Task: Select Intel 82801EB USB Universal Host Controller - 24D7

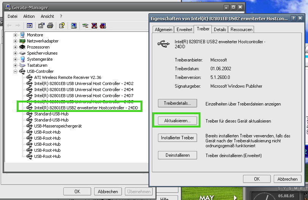Action: [84, 96]
